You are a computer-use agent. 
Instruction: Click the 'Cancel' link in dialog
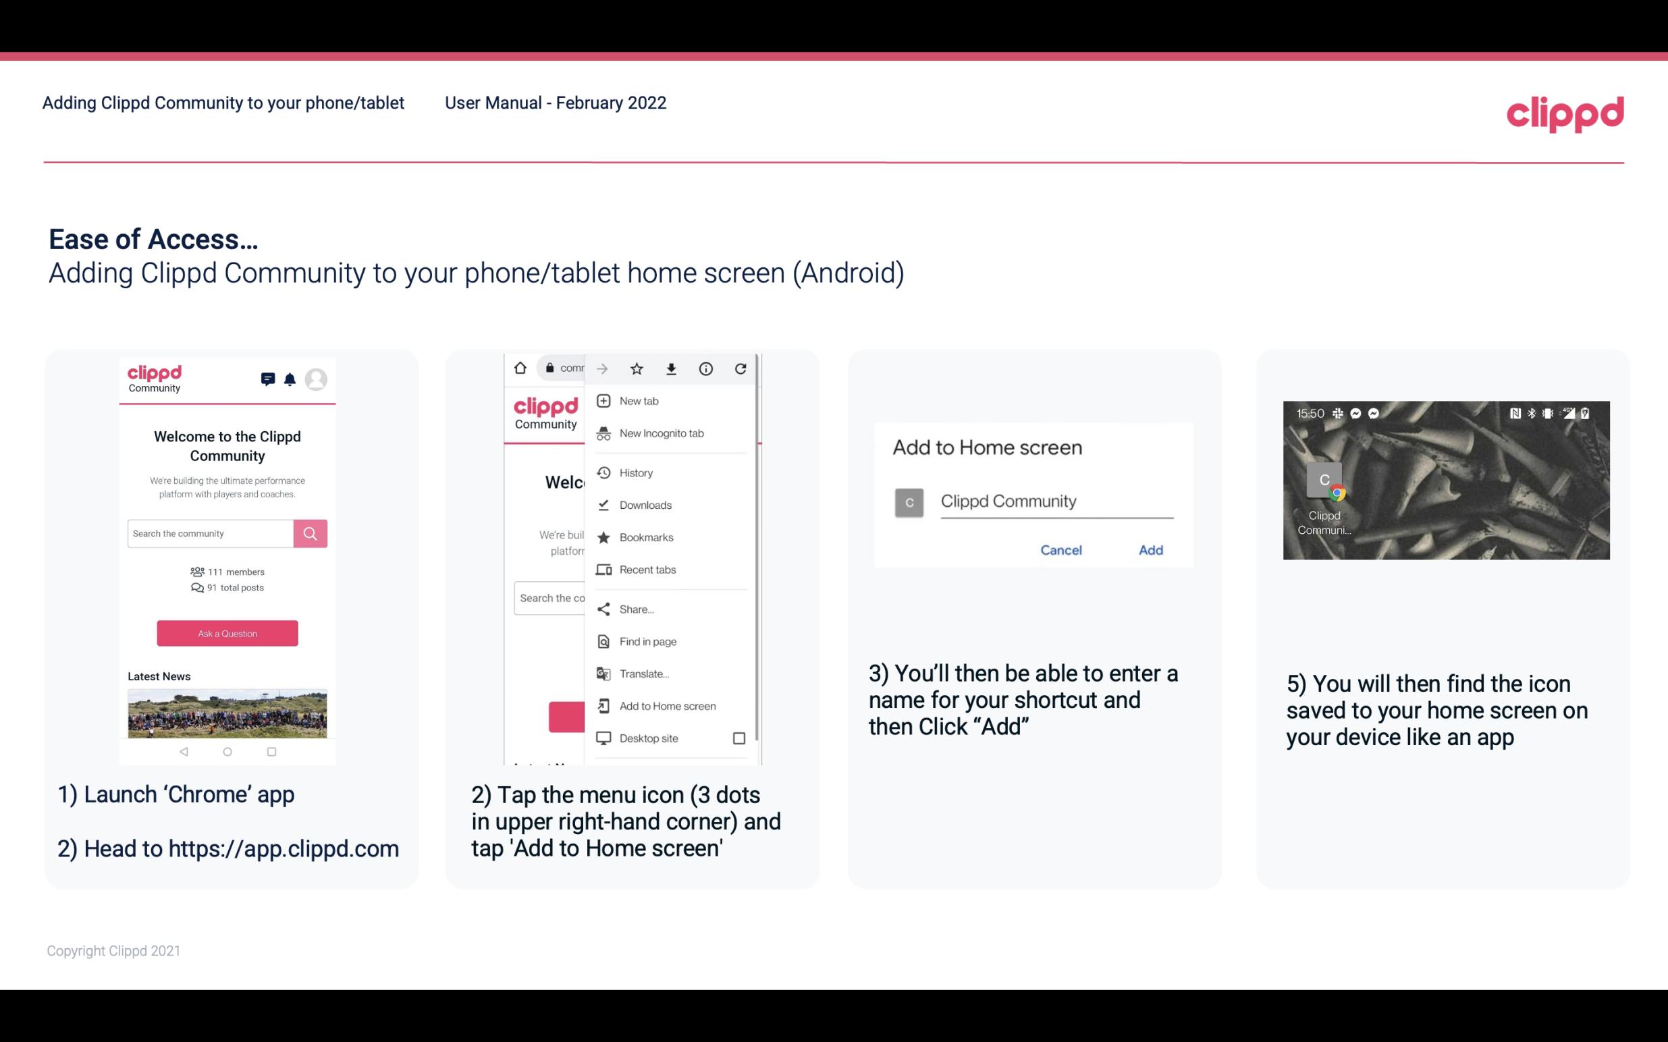coord(1059,550)
